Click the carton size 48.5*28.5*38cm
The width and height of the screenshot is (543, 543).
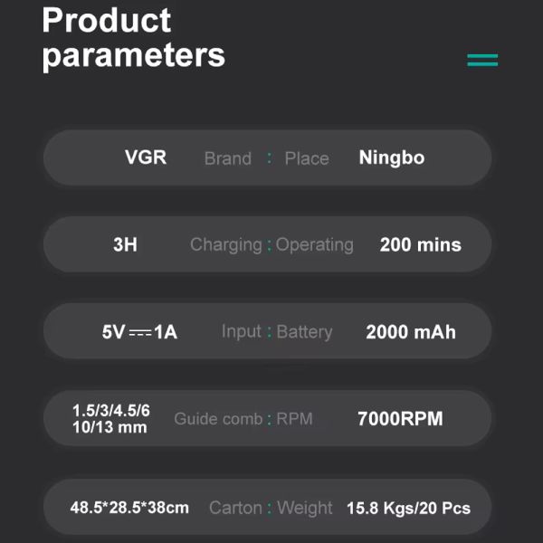[x=129, y=508]
